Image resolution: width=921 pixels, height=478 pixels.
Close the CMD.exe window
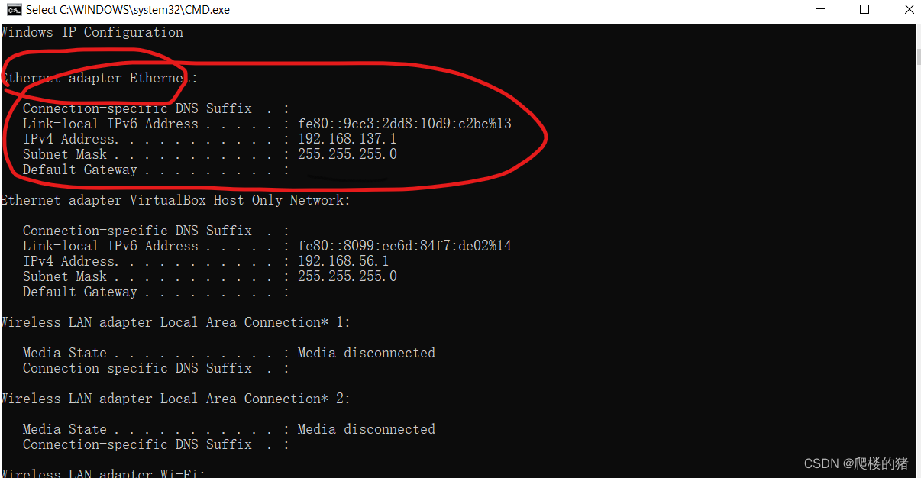click(908, 9)
